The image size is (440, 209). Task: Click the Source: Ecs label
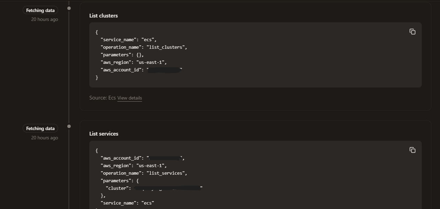pyautogui.click(x=102, y=98)
